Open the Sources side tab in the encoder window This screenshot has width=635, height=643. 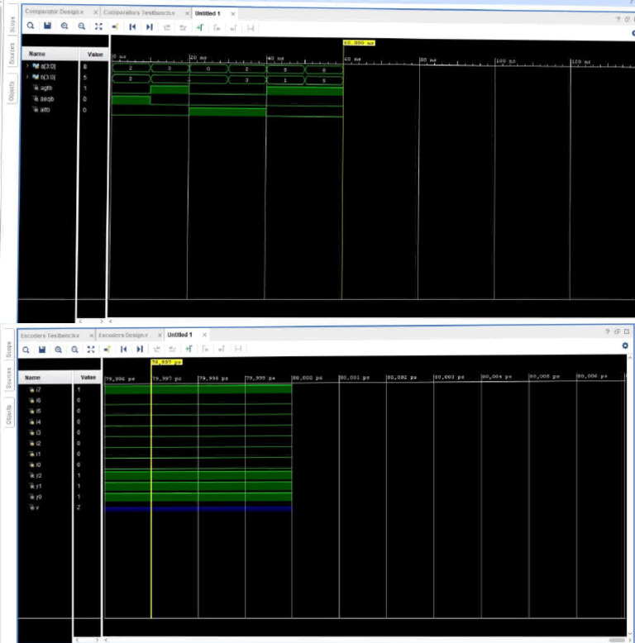click(x=9, y=379)
